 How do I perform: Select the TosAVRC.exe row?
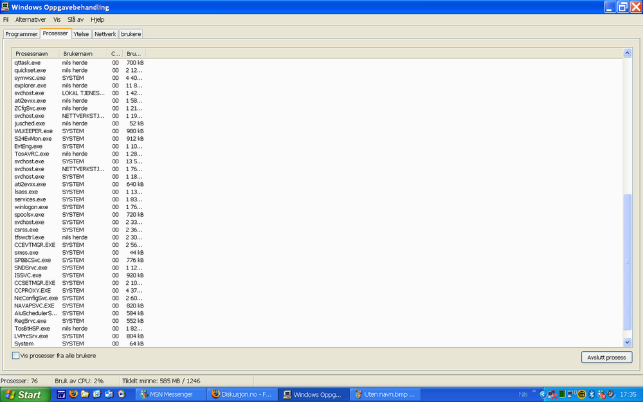coord(78,154)
